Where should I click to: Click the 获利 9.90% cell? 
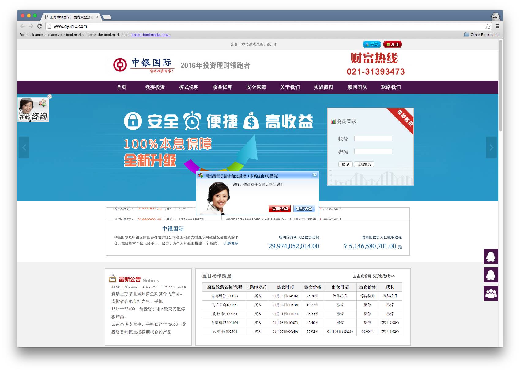[x=390, y=323]
